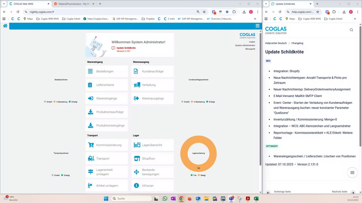Open OneNote from the taskbar
This screenshot has width=362, height=203.
pos(173,198)
